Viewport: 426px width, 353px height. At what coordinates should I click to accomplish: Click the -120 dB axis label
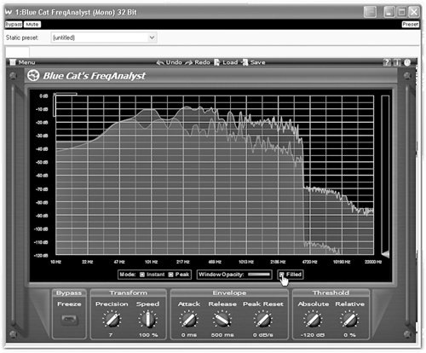click(x=41, y=256)
